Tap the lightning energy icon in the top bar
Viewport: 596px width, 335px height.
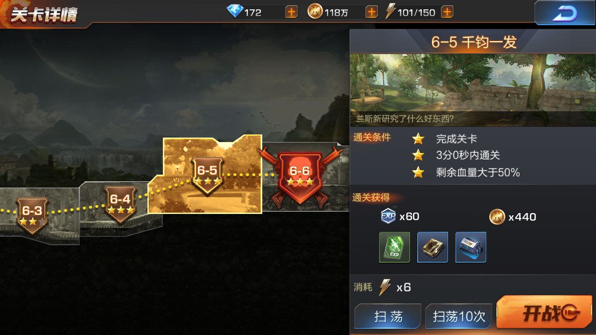[390, 12]
